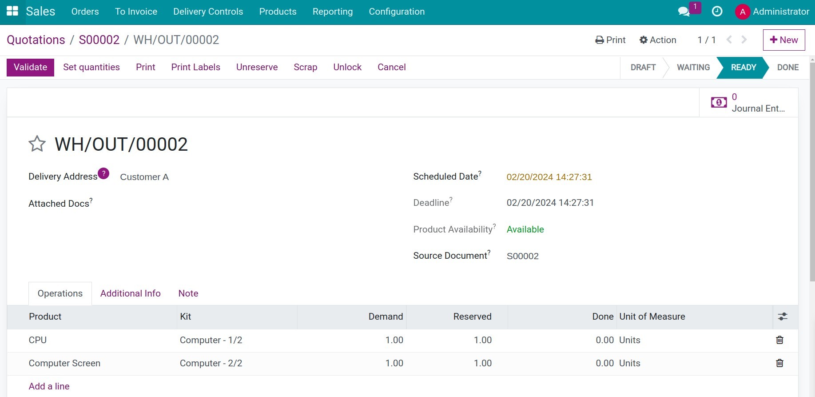Image resolution: width=815 pixels, height=397 pixels.
Task: Click the Administrator avatar icon
Action: [x=742, y=12]
